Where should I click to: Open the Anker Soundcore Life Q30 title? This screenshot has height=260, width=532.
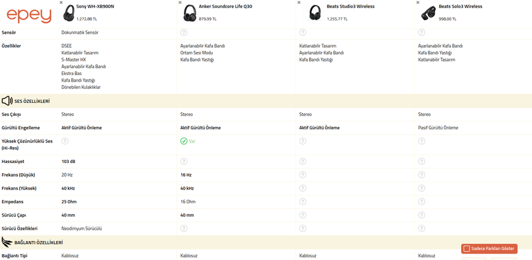click(x=225, y=6)
